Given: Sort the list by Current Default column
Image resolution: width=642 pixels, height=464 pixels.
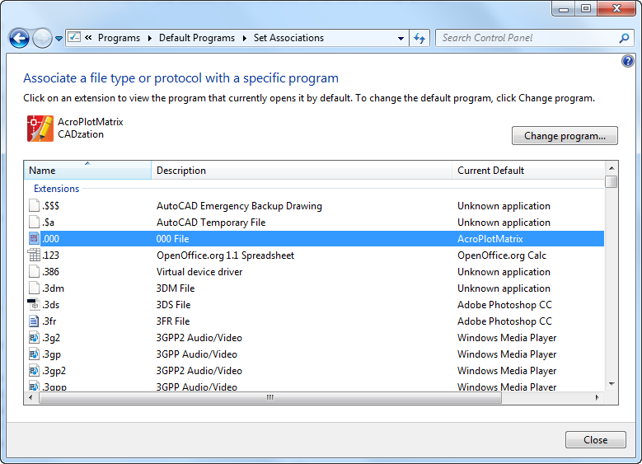Looking at the screenshot, I should [528, 171].
